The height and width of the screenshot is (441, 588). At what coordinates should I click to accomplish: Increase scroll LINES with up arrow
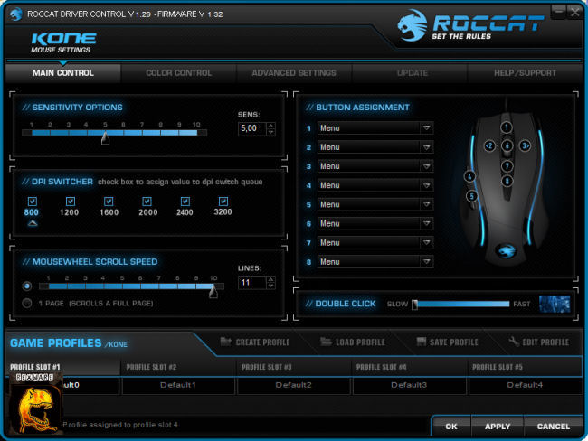(x=270, y=279)
